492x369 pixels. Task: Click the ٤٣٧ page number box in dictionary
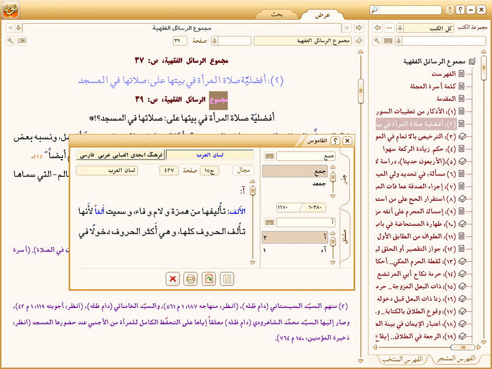pos(169,170)
